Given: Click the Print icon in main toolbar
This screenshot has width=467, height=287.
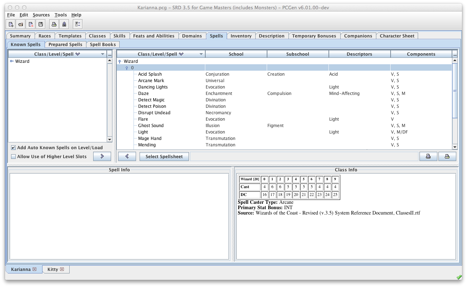Looking at the screenshot, I should tap(54, 24).
